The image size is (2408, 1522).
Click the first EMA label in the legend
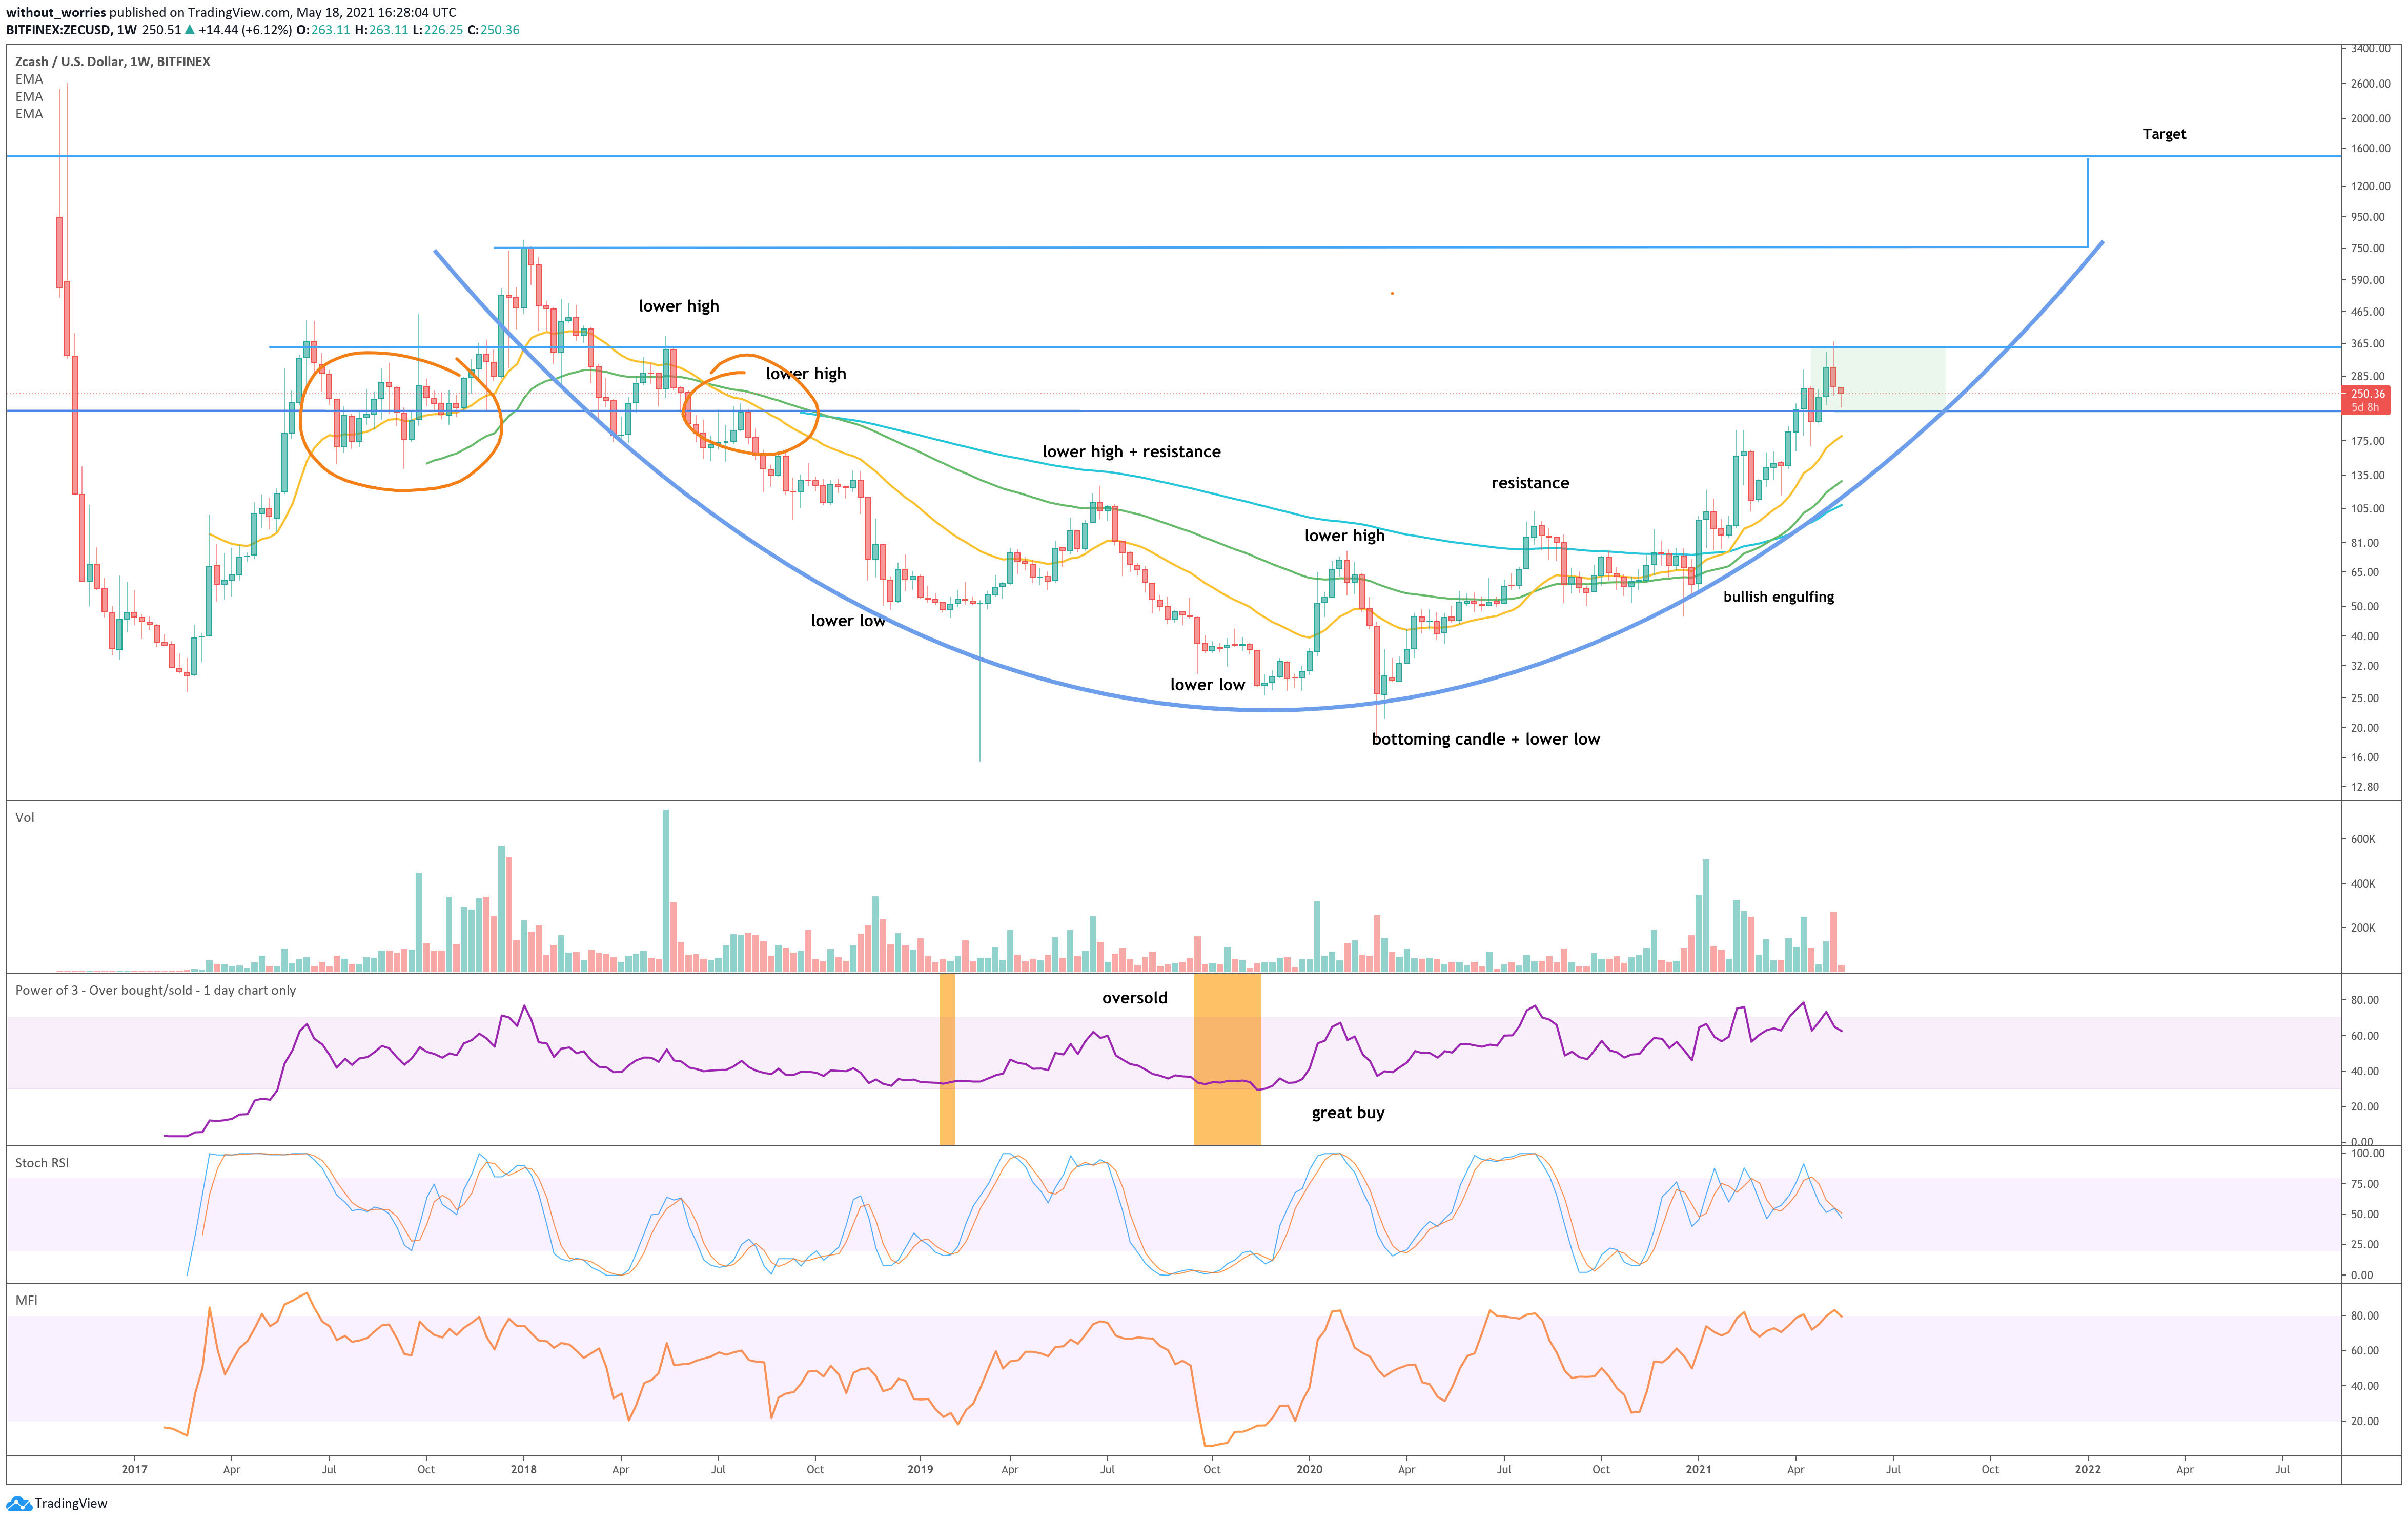click(29, 79)
